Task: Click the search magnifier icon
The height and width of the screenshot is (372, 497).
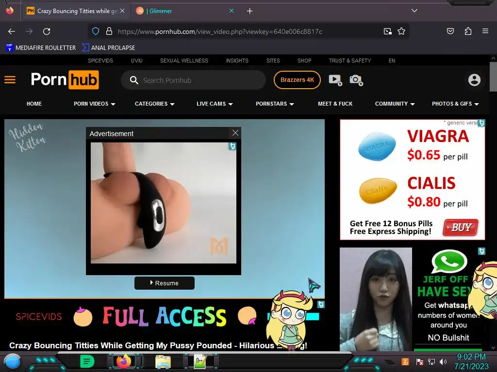Action: coord(134,80)
